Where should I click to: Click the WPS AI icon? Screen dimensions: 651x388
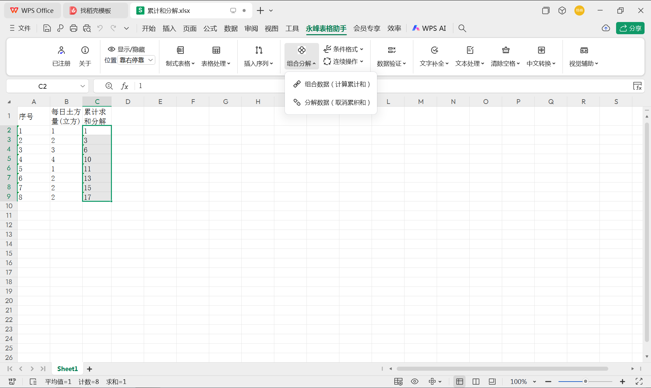click(x=416, y=28)
